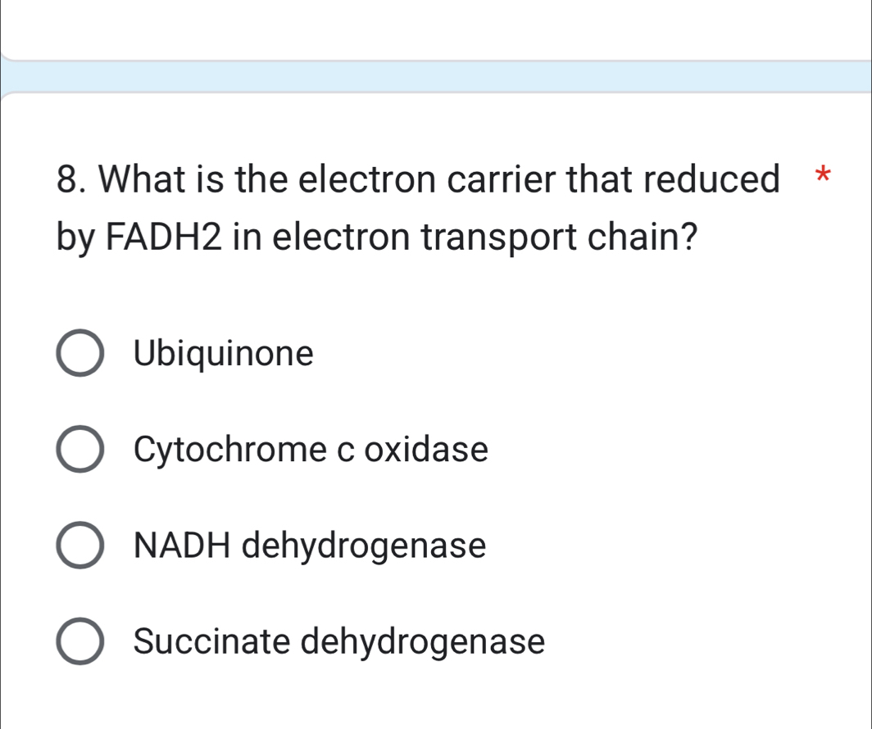Click the red required asterisk
The image size is (872, 729).
(824, 176)
